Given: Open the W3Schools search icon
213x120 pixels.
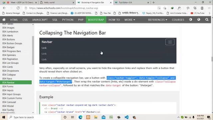Looking at the screenshot, I should point(207,20).
